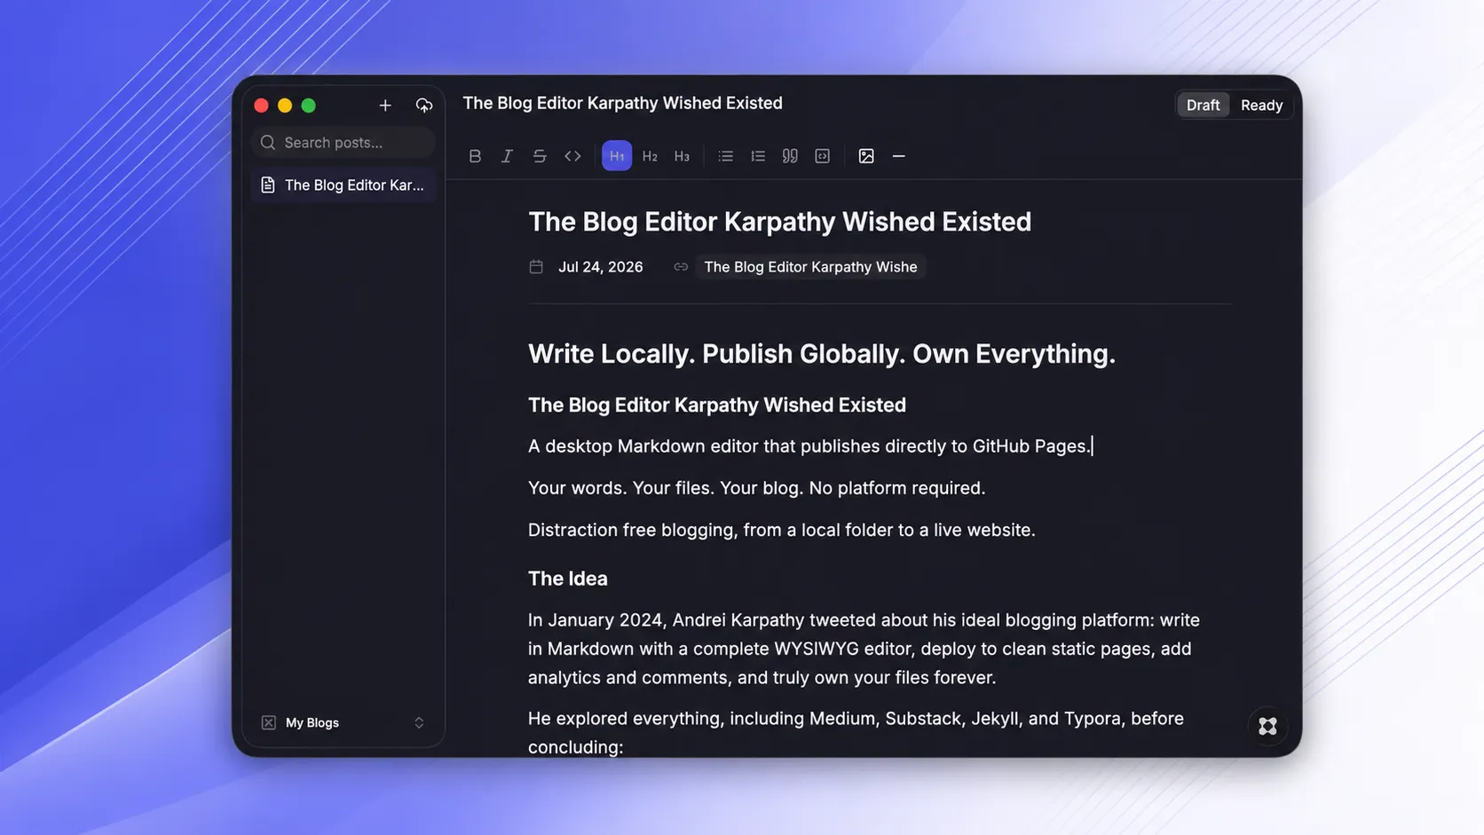Click the round floating button below the editor text
Screen dimensions: 1484x835
click(1267, 726)
